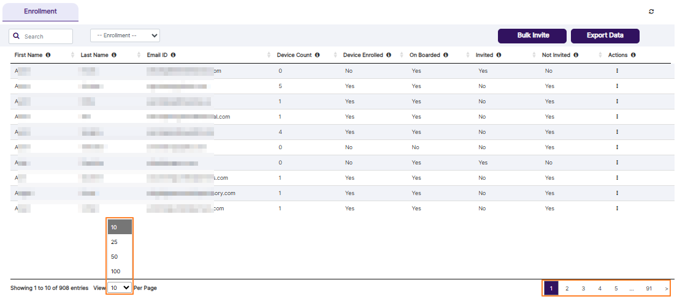
Task: Click the magnifier icon in search box
Action: [x=17, y=36]
